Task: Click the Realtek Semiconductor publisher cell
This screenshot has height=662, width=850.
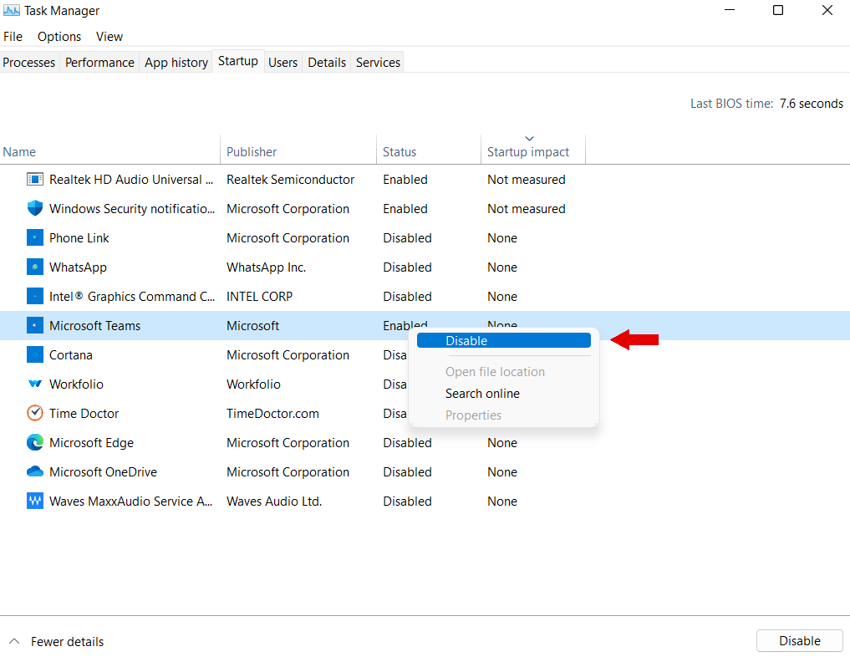Action: (291, 180)
